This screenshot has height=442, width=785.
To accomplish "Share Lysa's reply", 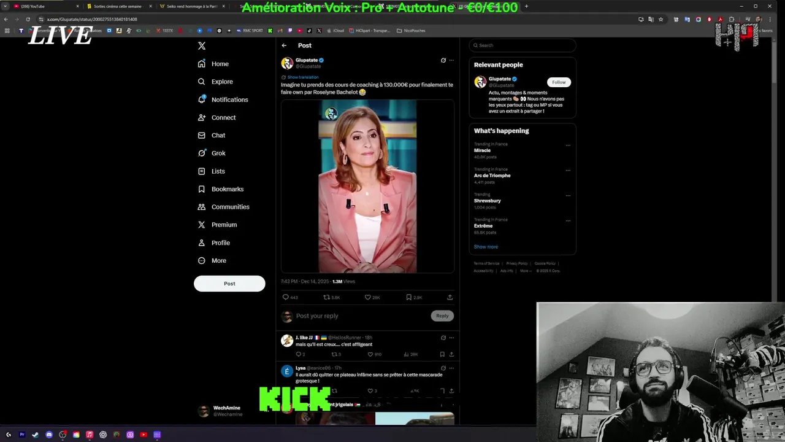I will pyautogui.click(x=451, y=390).
